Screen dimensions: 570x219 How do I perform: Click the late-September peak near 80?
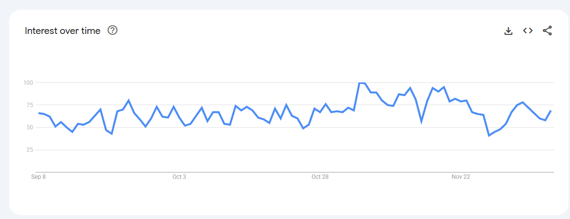(x=129, y=100)
